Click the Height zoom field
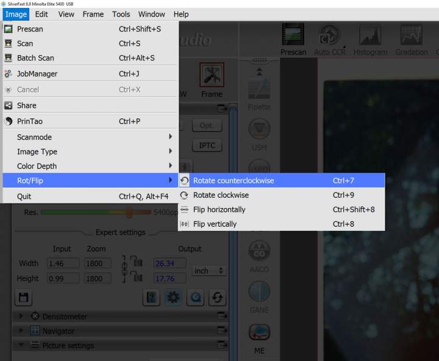The height and width of the screenshot is (361, 439). point(98,279)
